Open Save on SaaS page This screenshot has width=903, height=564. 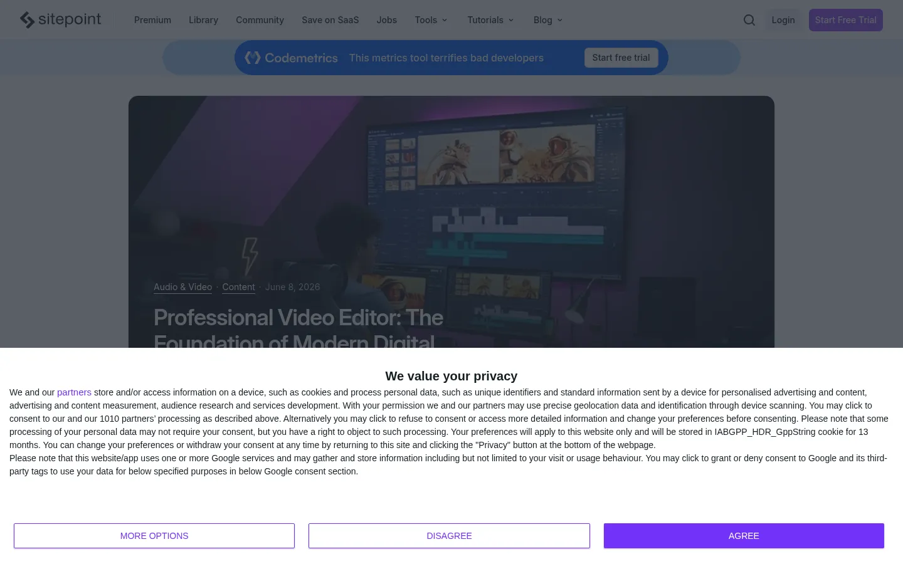pyautogui.click(x=330, y=20)
